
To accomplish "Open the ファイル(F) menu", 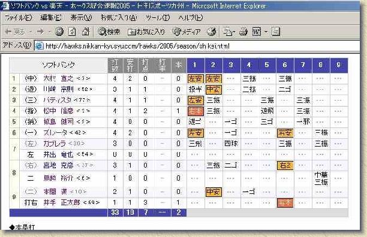I will (18, 17).
